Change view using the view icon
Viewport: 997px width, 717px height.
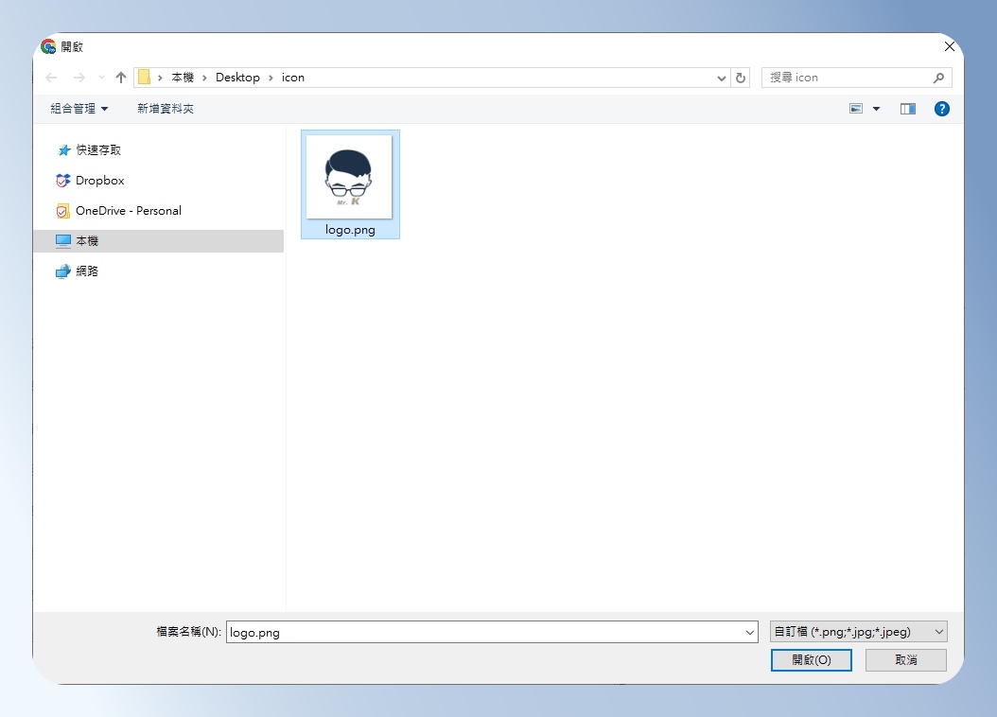856,109
